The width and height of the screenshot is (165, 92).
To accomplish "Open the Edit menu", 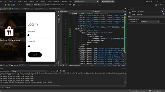I will (5, 2).
